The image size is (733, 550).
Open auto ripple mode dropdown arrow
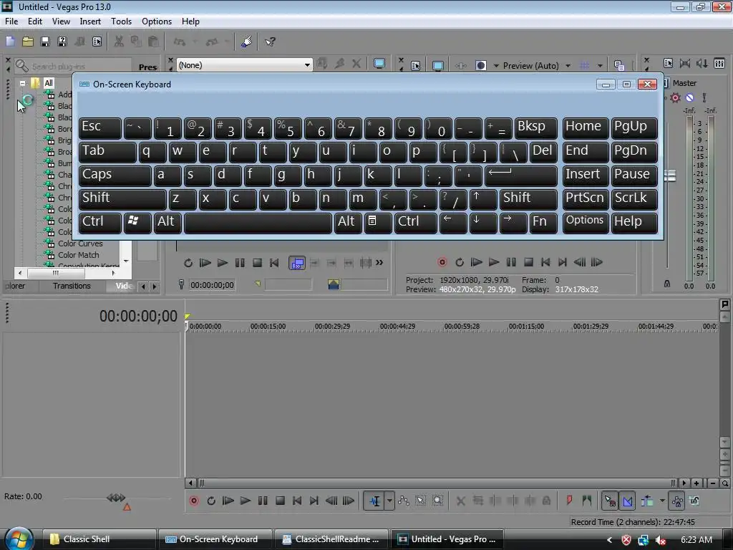(x=661, y=501)
